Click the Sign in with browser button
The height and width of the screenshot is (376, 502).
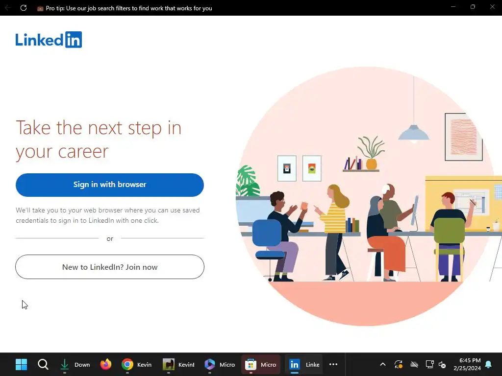click(109, 185)
